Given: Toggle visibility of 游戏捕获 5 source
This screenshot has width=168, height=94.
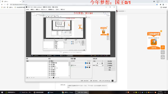Looking at the screenshot, I should pos(50,75).
